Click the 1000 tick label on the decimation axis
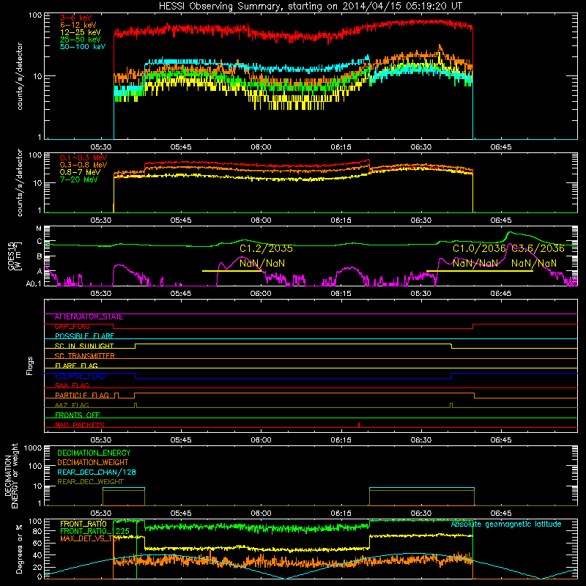Image resolution: width=586 pixels, height=586 pixels. 33,448
